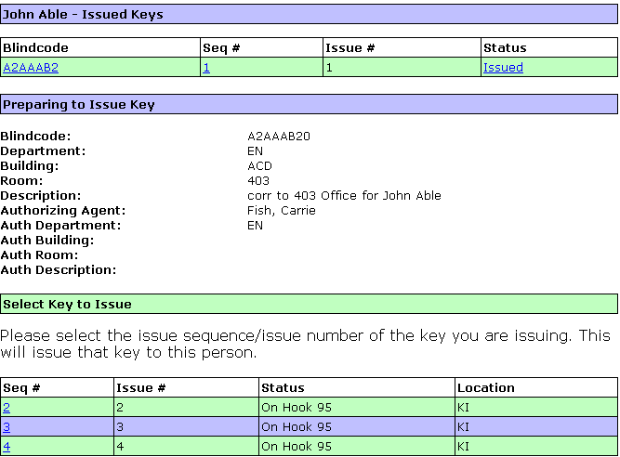
Task: Click the 'Auth Room:' label
Action: (39, 255)
